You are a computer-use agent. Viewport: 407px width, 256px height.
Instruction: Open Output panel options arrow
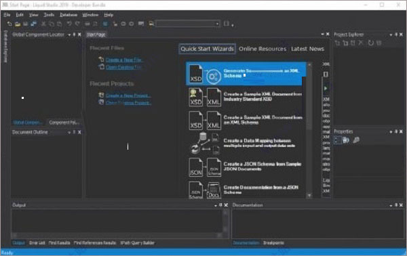216,205
